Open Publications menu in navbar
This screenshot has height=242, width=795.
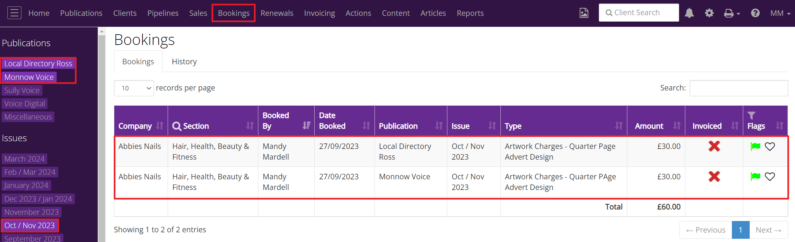click(x=81, y=13)
